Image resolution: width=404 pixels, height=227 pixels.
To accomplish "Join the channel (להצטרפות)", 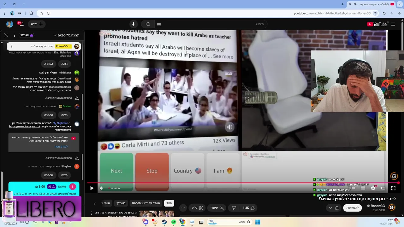I will (x=353, y=208).
